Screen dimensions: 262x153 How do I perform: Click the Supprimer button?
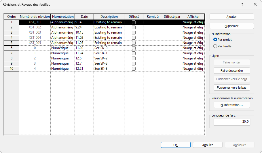[x=231, y=26]
